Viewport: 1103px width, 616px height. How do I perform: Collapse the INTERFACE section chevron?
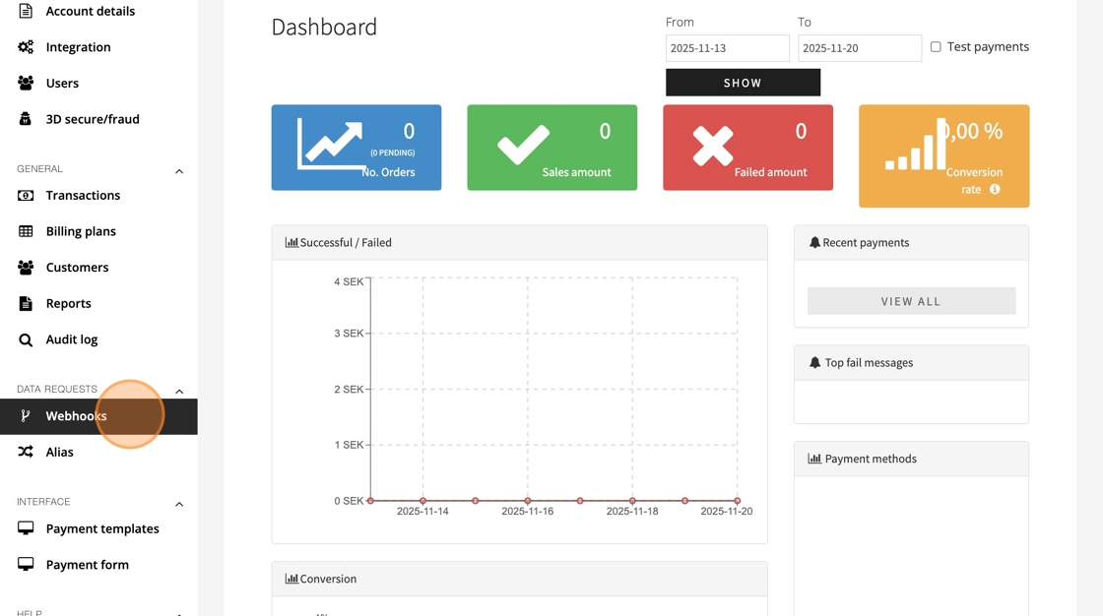tap(179, 504)
